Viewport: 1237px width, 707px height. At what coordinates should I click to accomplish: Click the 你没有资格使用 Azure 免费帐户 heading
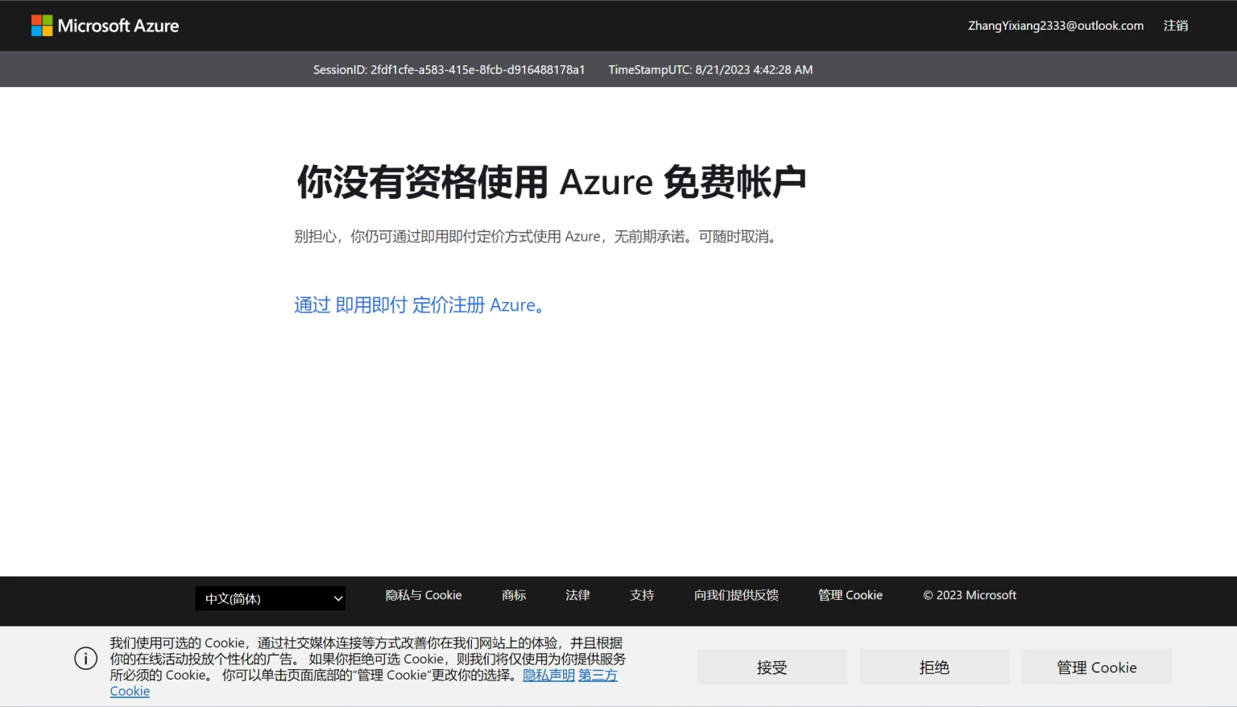pyautogui.click(x=552, y=182)
